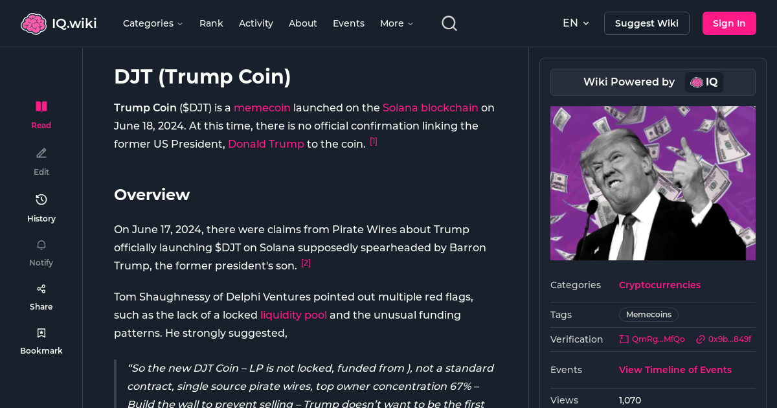Click the Memecoins tag pill
Image resolution: width=777 pixels, height=408 pixels.
[x=648, y=314]
